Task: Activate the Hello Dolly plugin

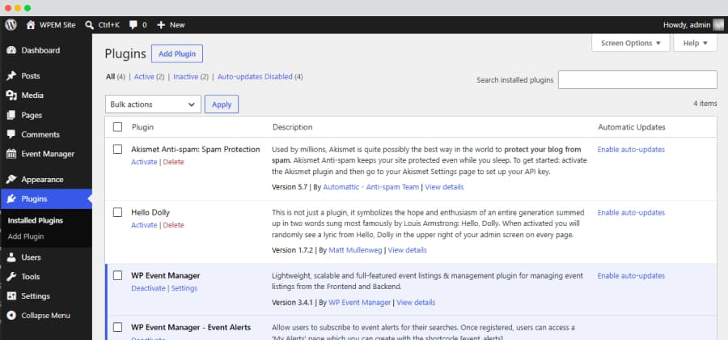Action: [144, 225]
